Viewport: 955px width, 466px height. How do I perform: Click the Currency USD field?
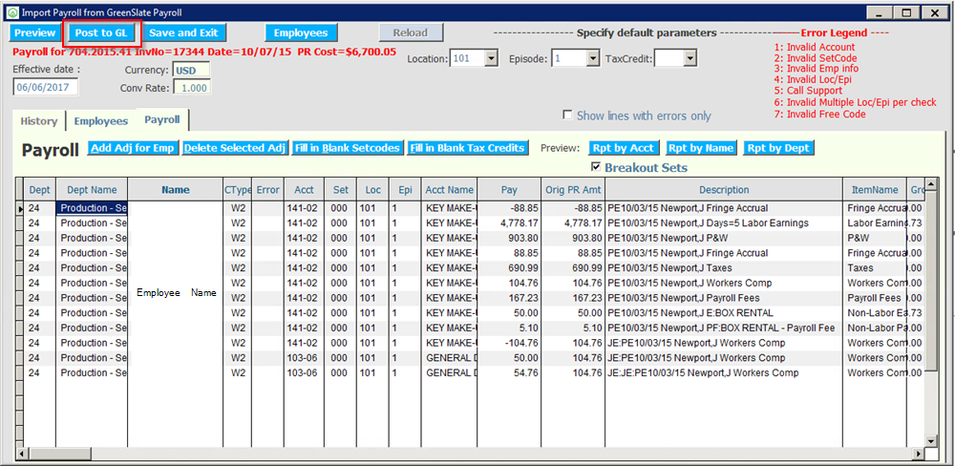click(x=191, y=71)
